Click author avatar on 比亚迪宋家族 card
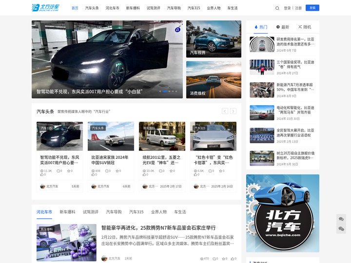351x263 pixels. click(94, 186)
